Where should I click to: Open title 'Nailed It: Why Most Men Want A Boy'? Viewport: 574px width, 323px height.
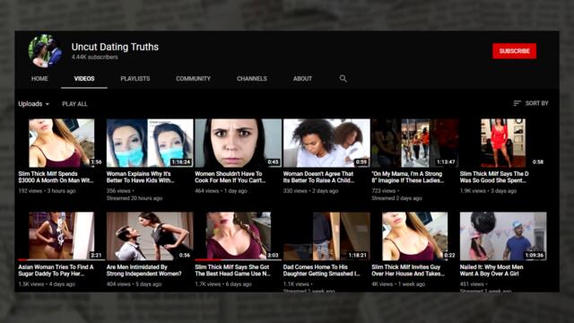pyautogui.click(x=491, y=270)
